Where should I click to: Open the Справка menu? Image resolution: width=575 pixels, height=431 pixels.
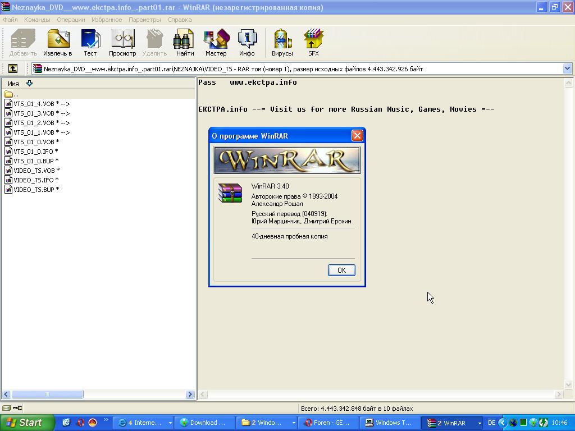click(x=180, y=20)
